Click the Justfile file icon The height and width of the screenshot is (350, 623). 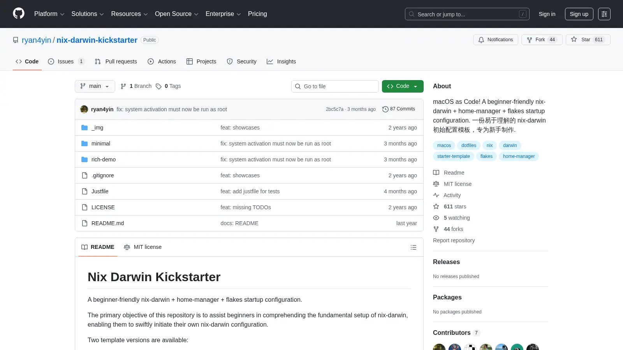point(84,191)
